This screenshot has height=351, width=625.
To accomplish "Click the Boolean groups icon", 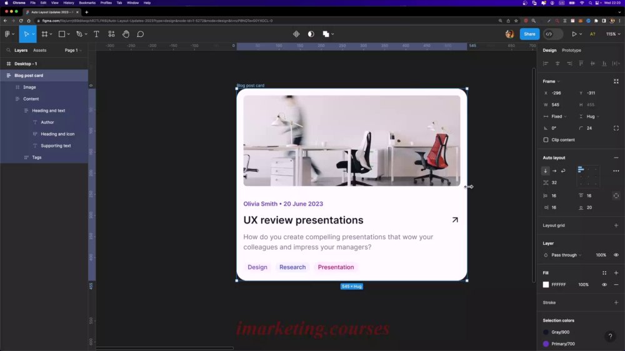I will 326,34.
